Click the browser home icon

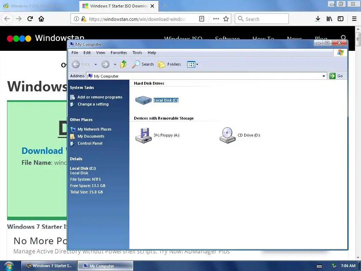[41, 19]
